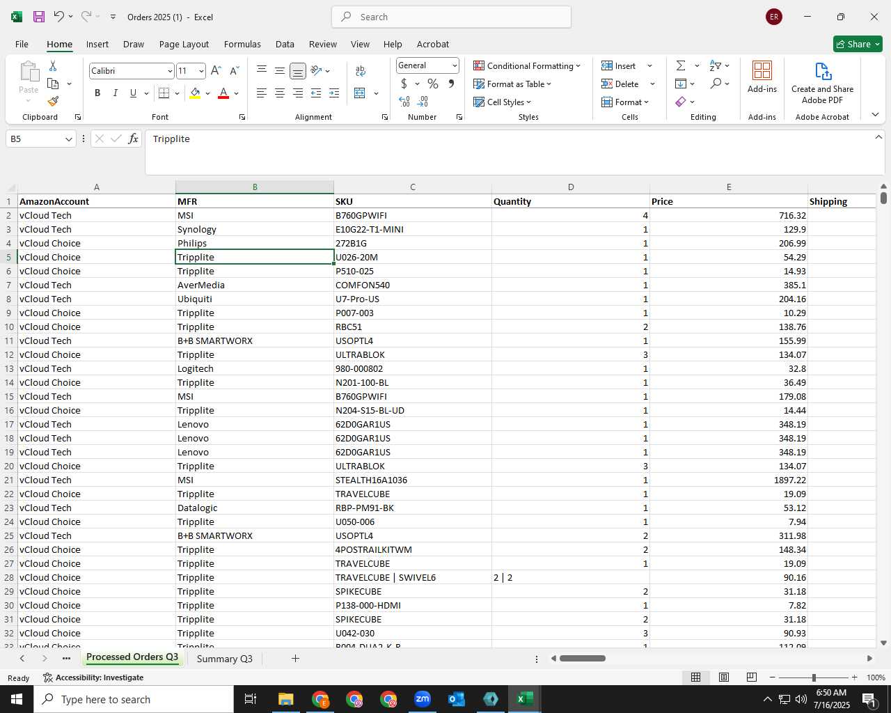891x713 pixels.
Task: Enable Top Align vertical alignment
Action: coord(262,70)
